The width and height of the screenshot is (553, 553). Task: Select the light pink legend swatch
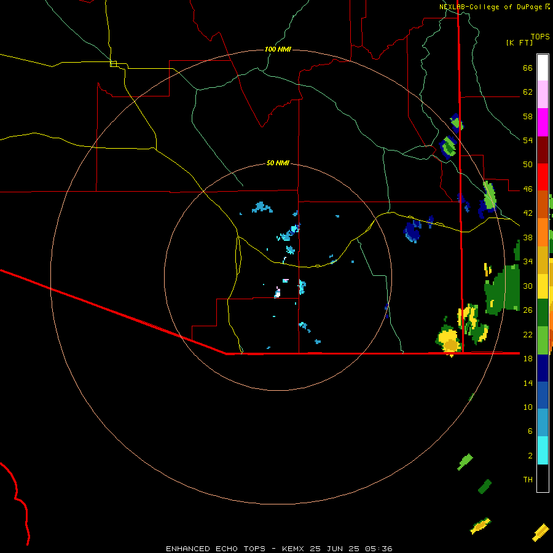[x=543, y=95]
